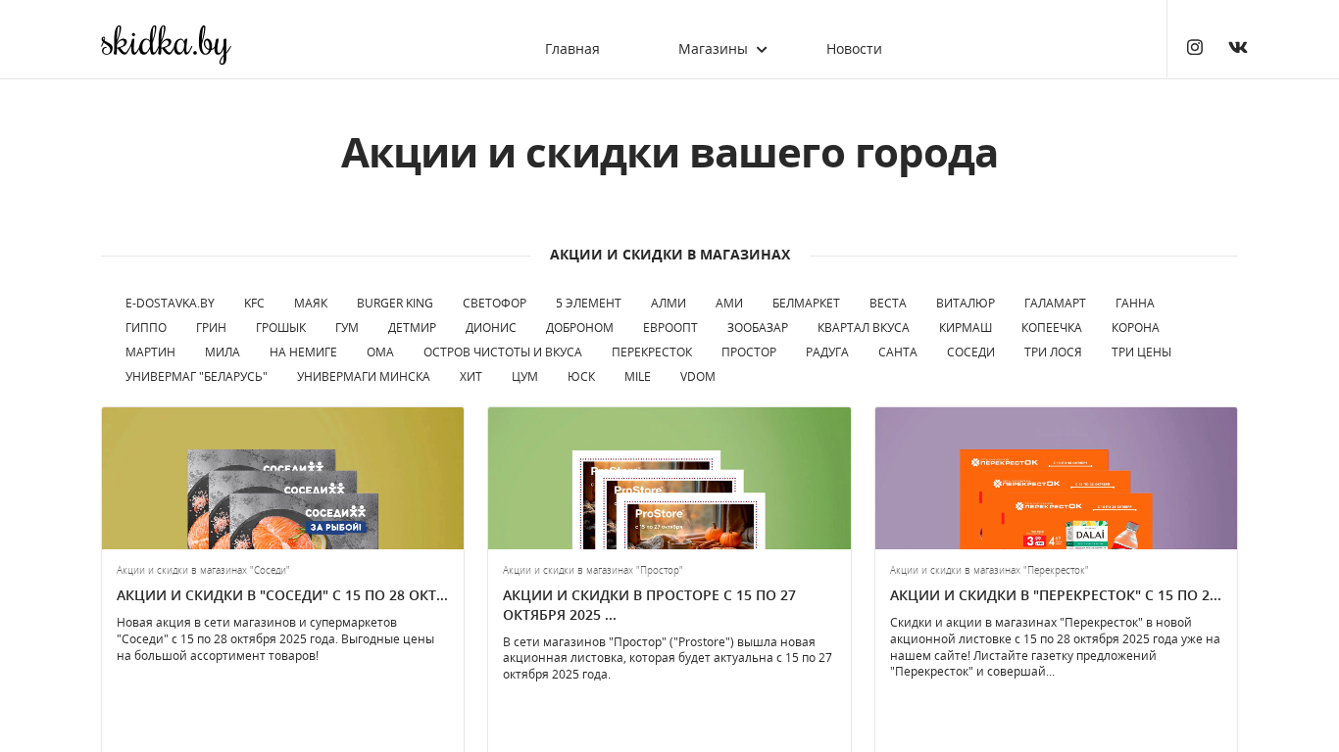This screenshot has height=752, width=1339.
Task: Select the ДОБРОНОМ store link
Action: 579,327
